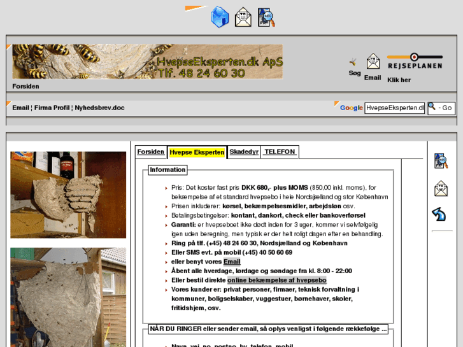Click the document search icon in right sidebar
Viewport: 463px width, 347px height.
click(441, 161)
